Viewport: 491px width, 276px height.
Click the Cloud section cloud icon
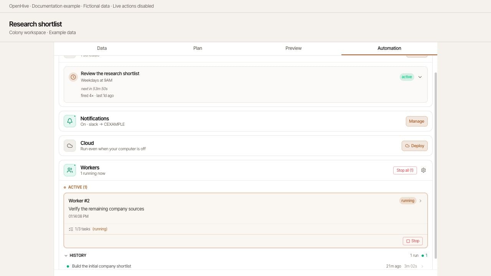tap(70, 146)
